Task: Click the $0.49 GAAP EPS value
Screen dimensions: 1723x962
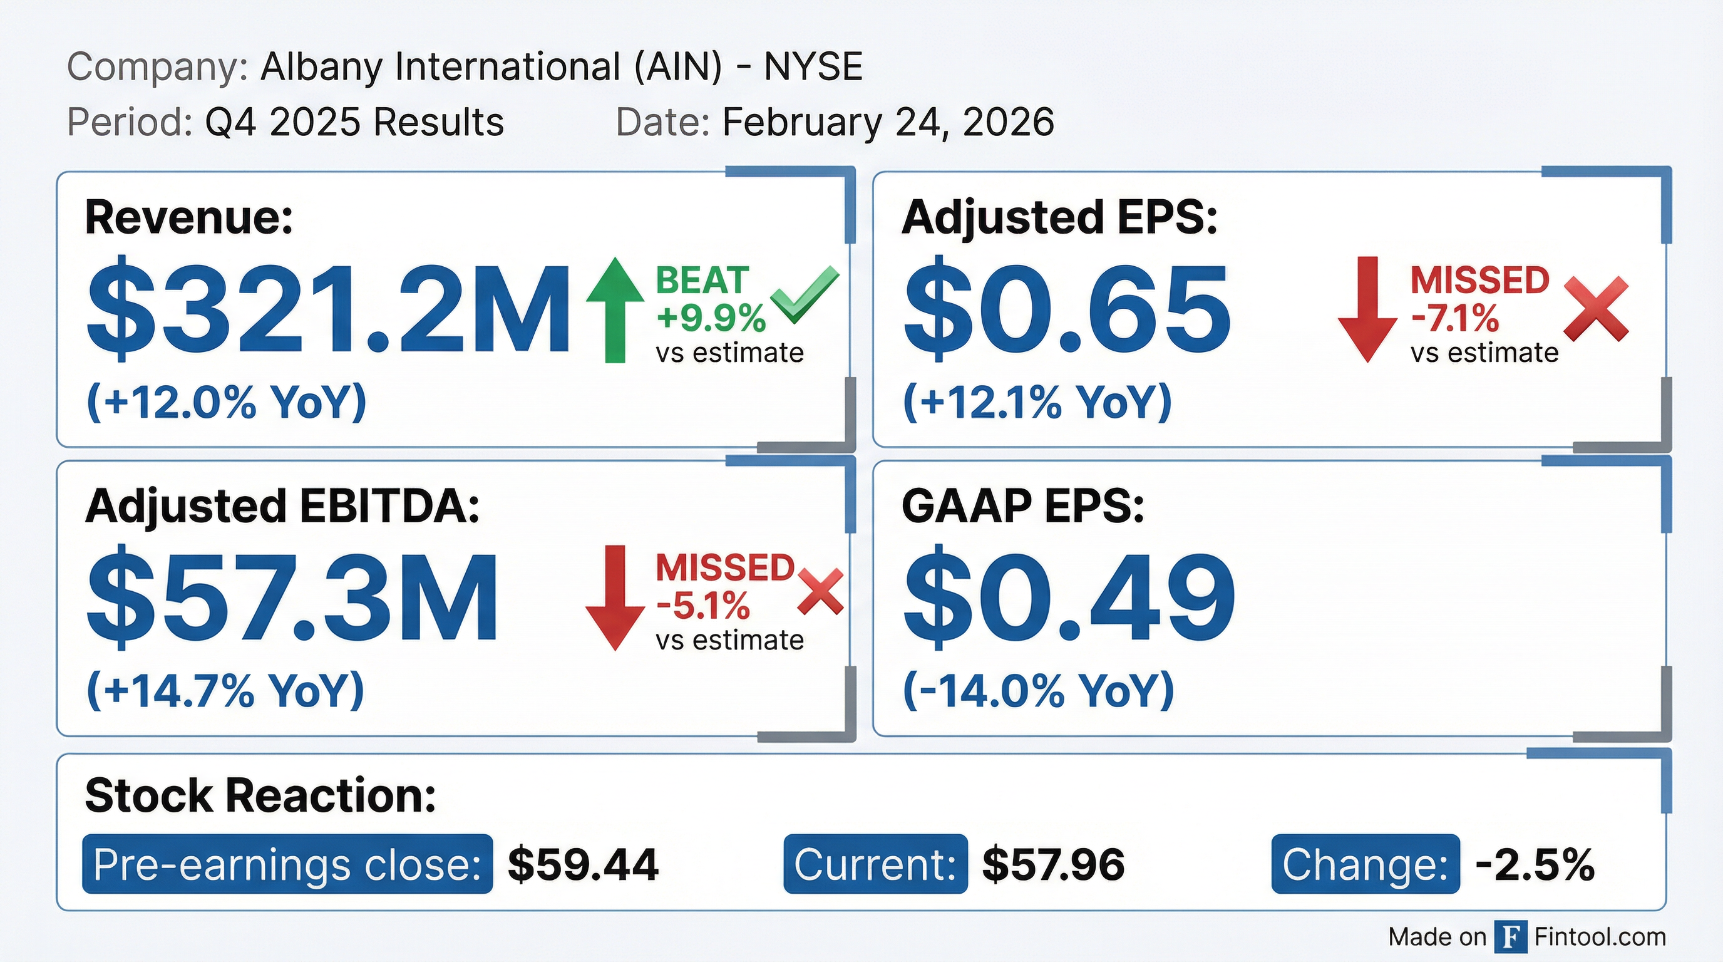Action: pos(1069,597)
